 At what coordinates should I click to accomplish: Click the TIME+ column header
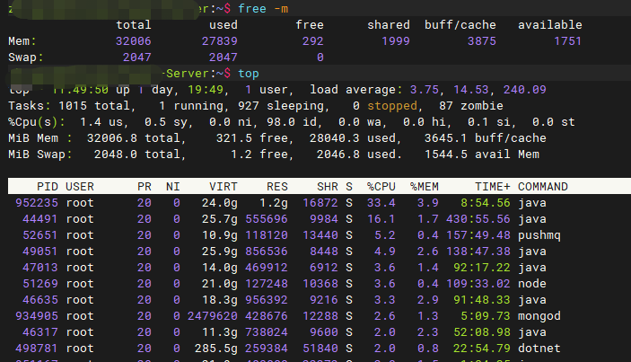tap(486, 187)
